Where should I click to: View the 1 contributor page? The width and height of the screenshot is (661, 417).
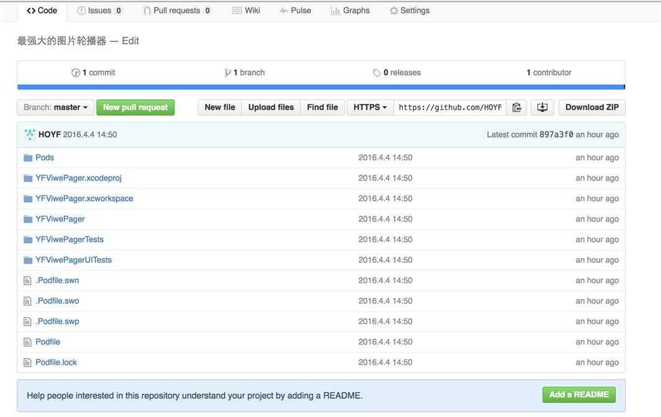[549, 73]
